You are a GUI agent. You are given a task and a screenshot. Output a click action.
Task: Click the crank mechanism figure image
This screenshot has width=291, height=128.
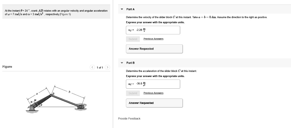click(x=57, y=98)
